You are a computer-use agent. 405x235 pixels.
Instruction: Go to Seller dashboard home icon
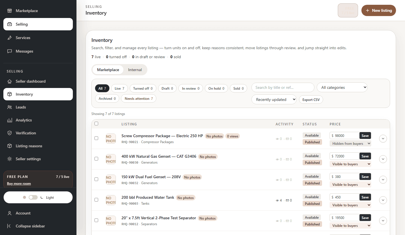click(x=10, y=81)
